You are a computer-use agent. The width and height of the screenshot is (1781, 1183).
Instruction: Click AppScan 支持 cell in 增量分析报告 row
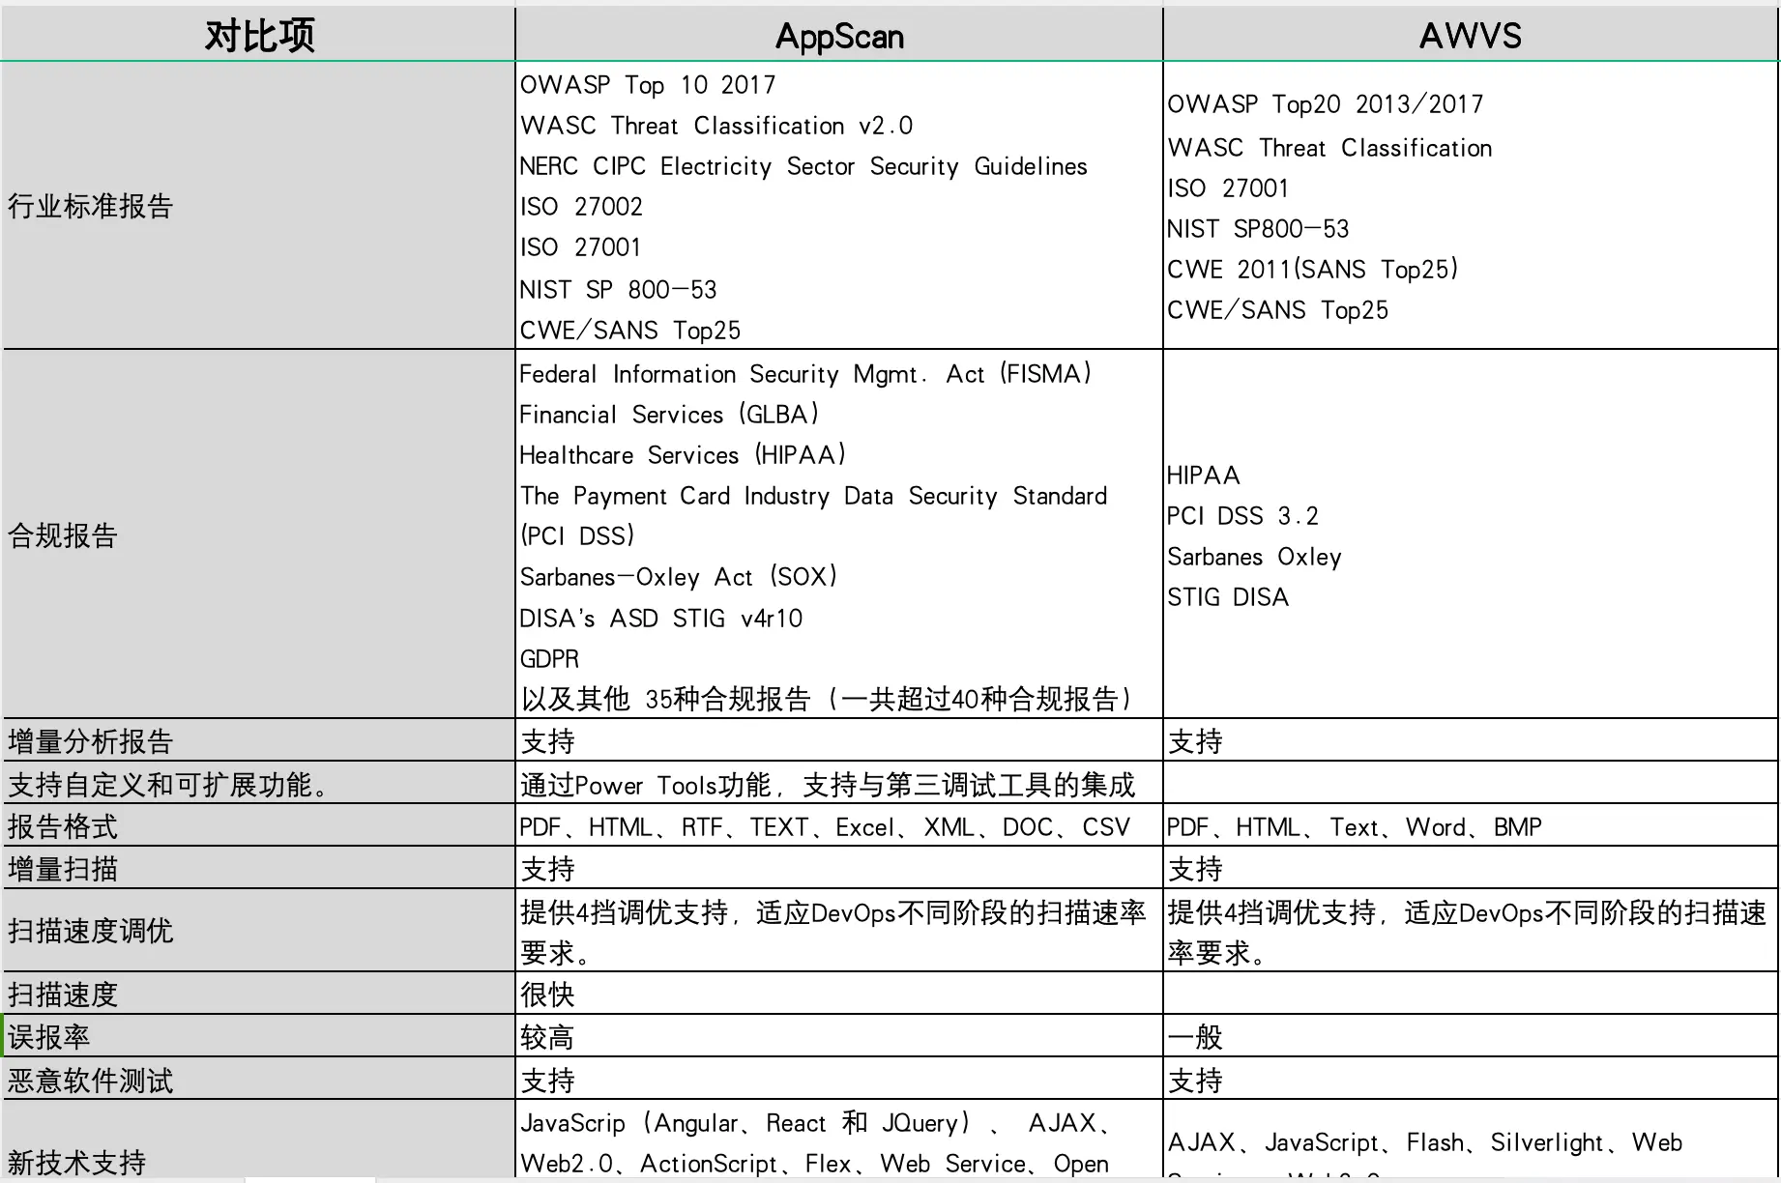[839, 741]
